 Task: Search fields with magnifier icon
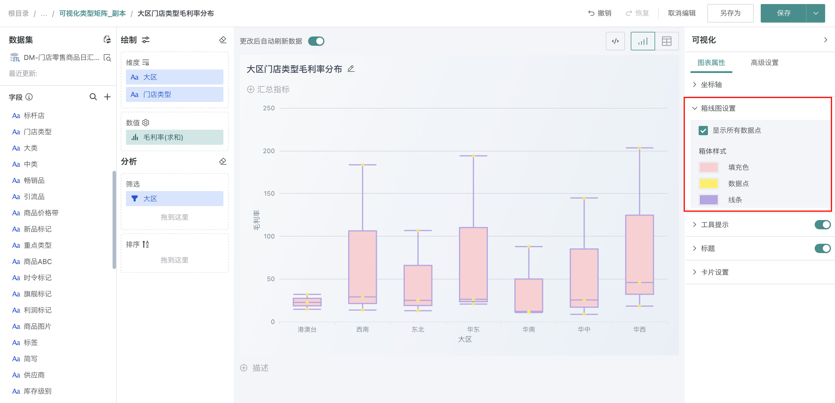(x=93, y=97)
